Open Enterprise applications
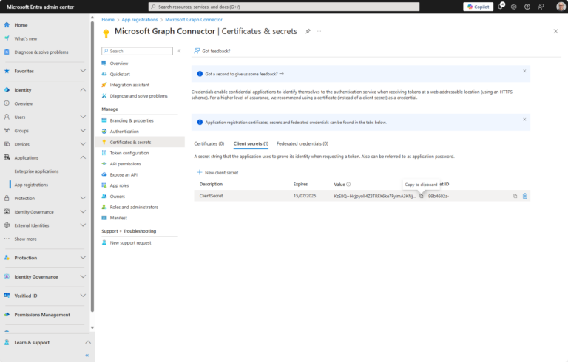 [x=36, y=171]
